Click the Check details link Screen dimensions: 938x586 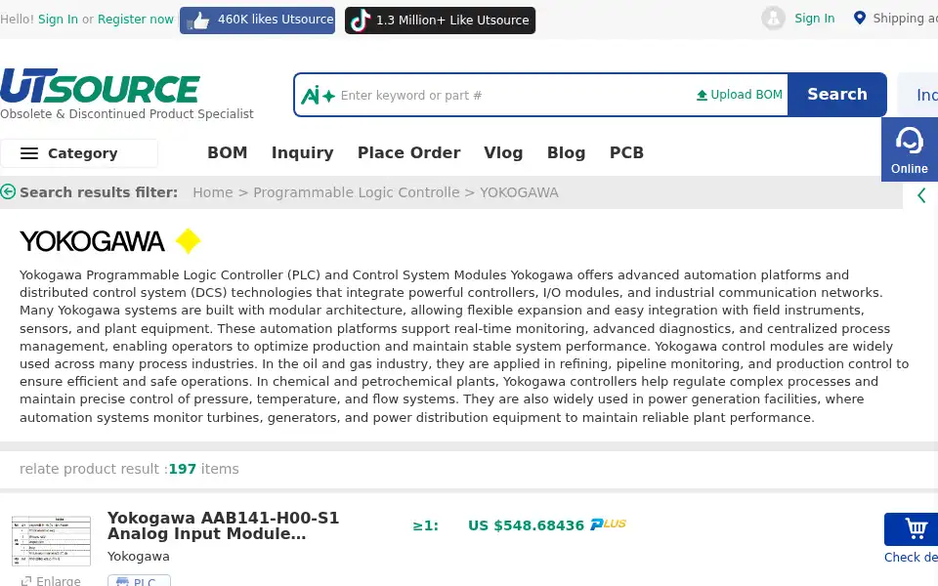(x=911, y=558)
